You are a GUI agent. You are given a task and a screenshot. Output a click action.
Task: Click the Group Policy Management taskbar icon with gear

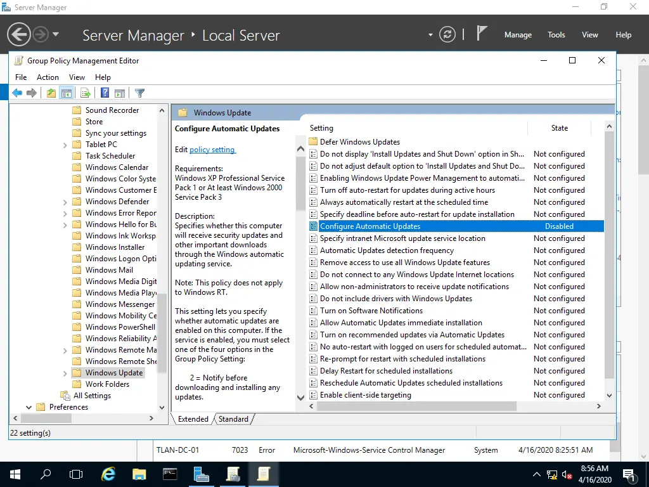[x=233, y=474]
